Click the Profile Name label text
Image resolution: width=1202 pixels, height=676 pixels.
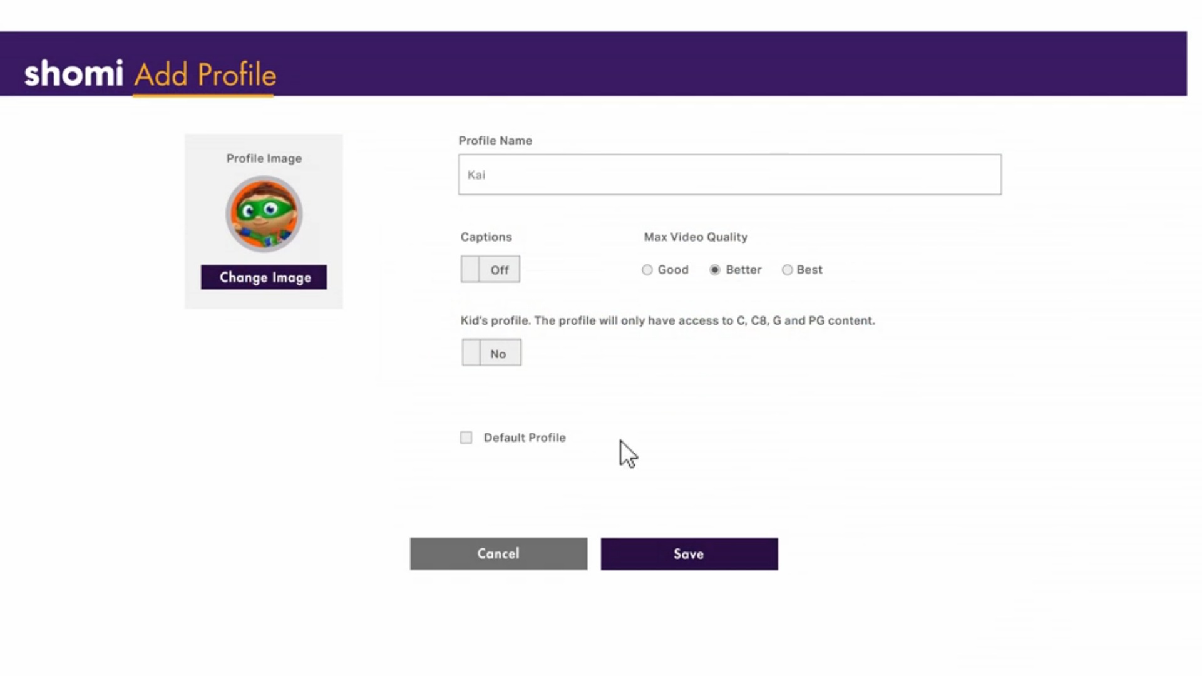click(x=495, y=141)
